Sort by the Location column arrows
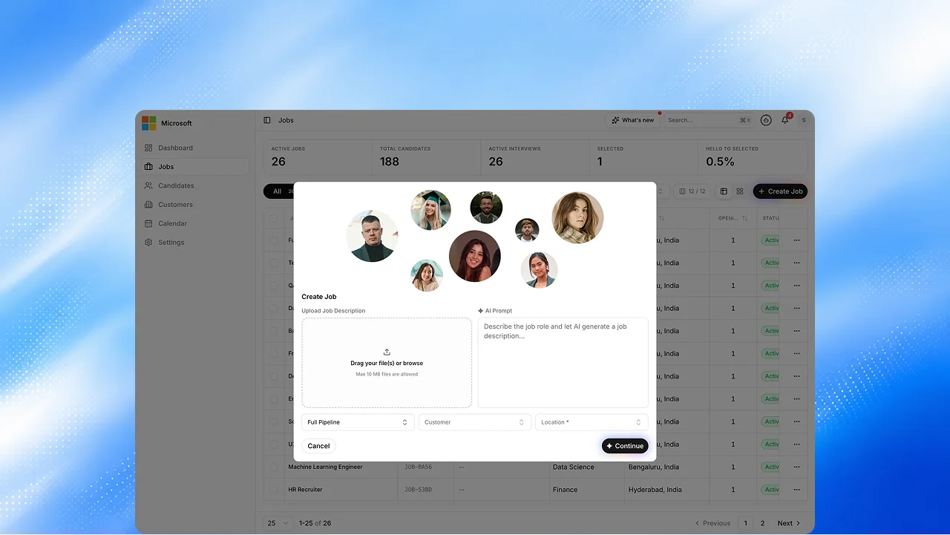The width and height of the screenshot is (950, 535). (661, 218)
